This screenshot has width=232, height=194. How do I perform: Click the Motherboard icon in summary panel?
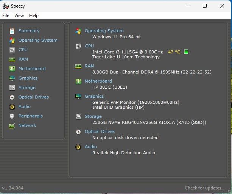tap(78, 81)
